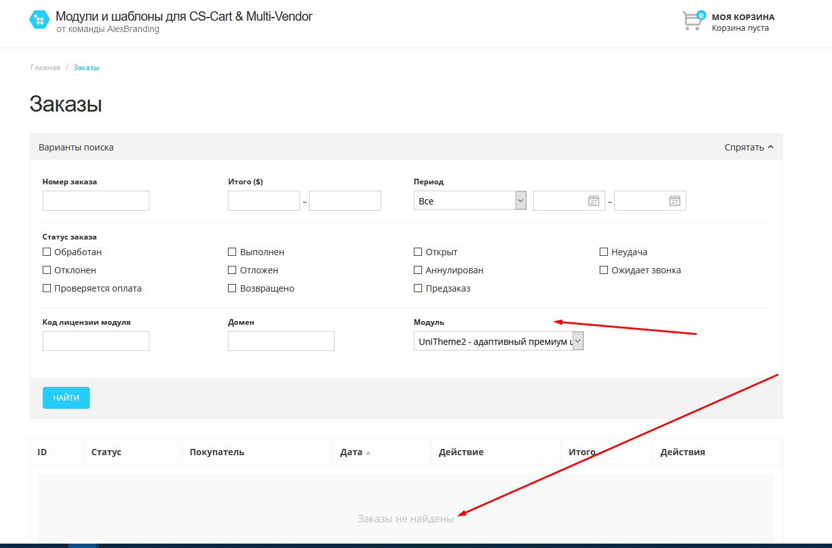Open the shopping cart icon
The height and width of the screenshot is (548, 832).
[x=693, y=21]
